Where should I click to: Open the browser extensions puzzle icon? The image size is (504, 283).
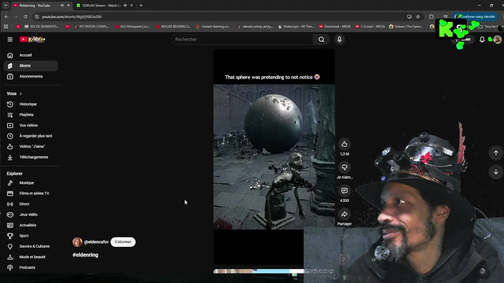(x=431, y=17)
